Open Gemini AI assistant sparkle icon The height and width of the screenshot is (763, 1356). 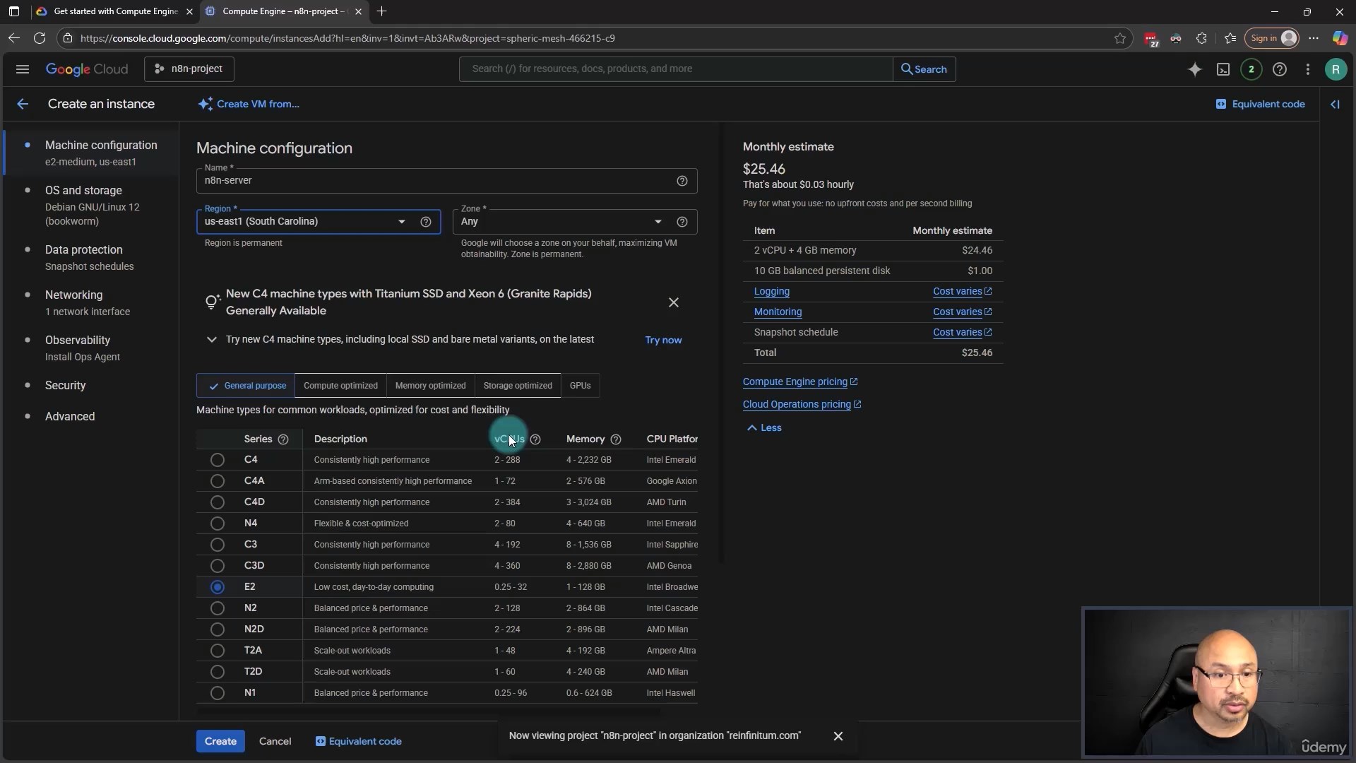(x=1194, y=69)
